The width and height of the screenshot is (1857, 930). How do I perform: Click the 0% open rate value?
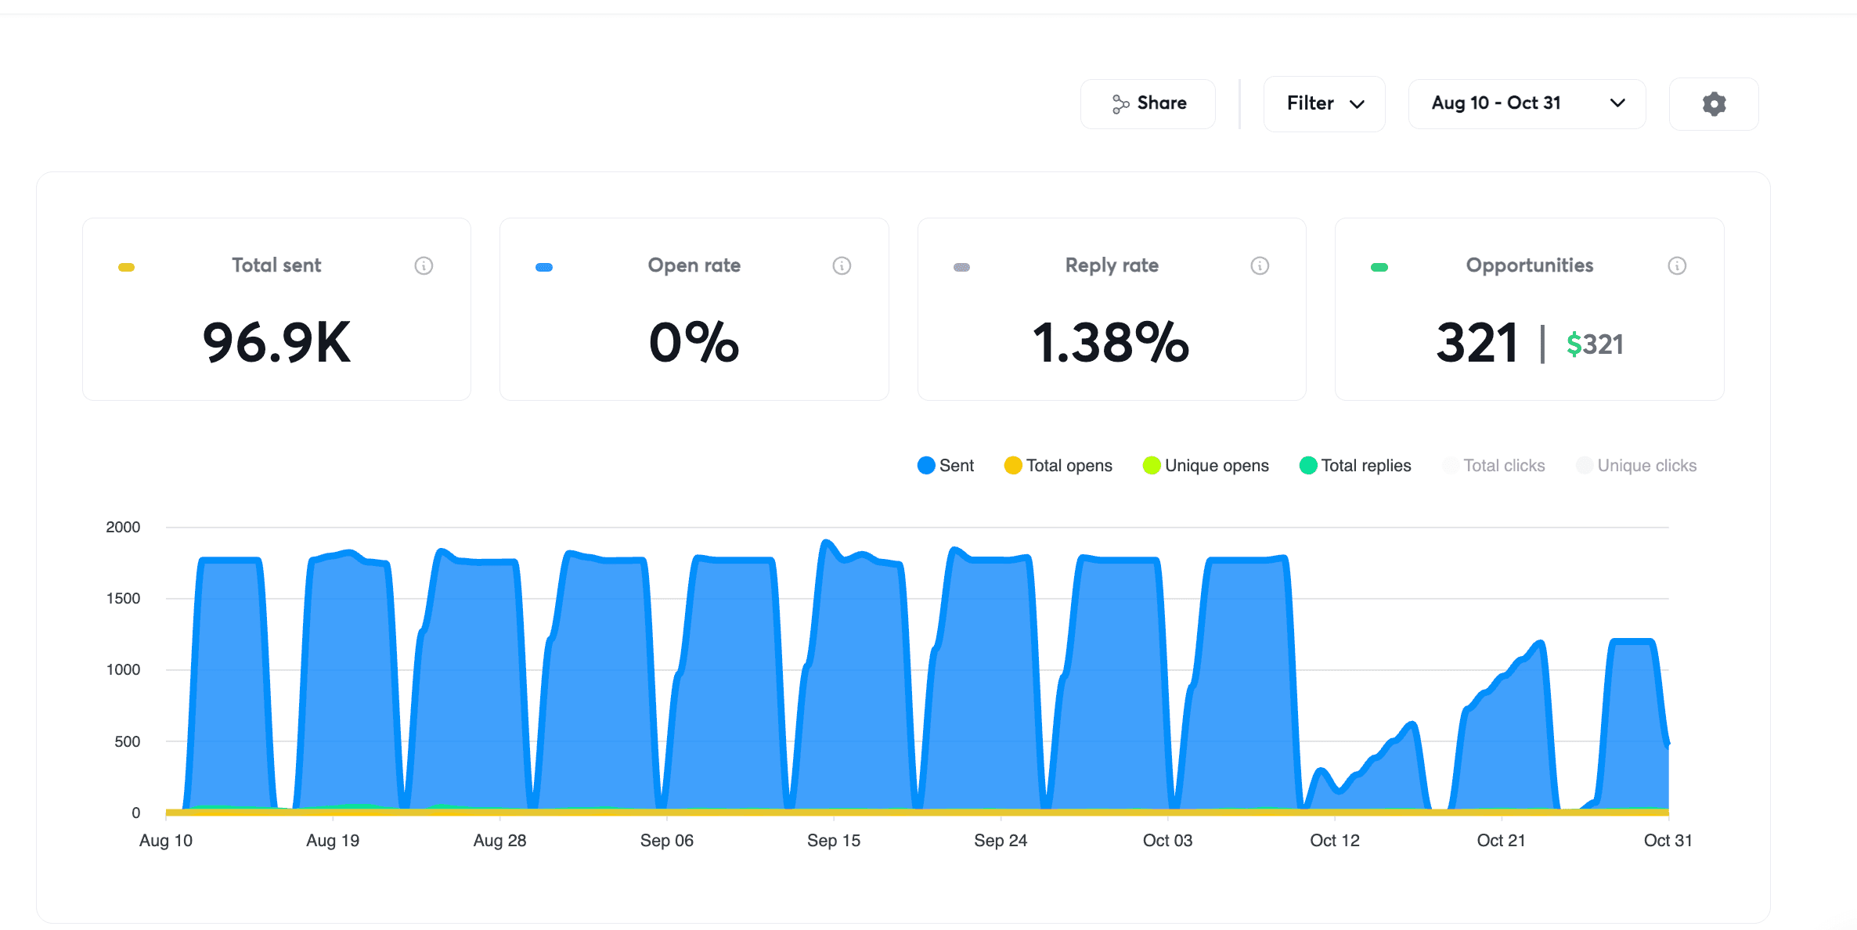(694, 343)
